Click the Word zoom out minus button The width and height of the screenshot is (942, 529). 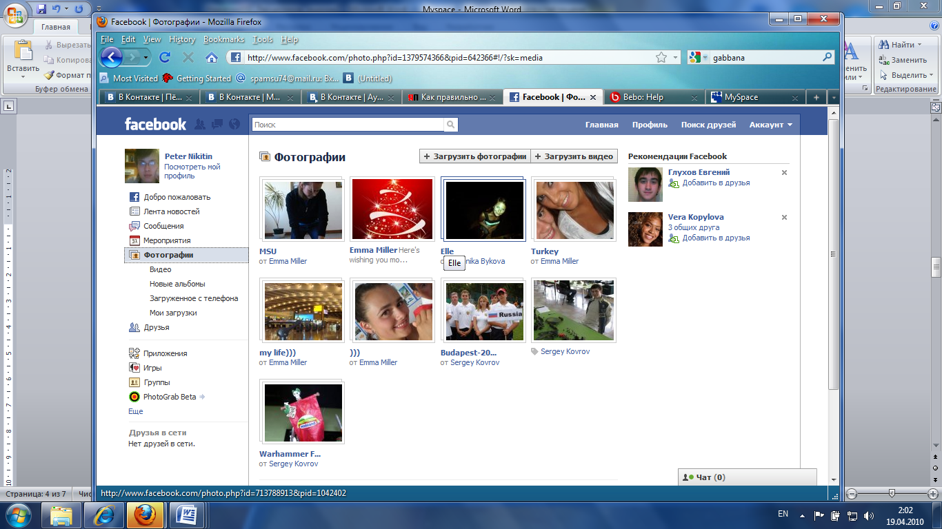tap(852, 494)
